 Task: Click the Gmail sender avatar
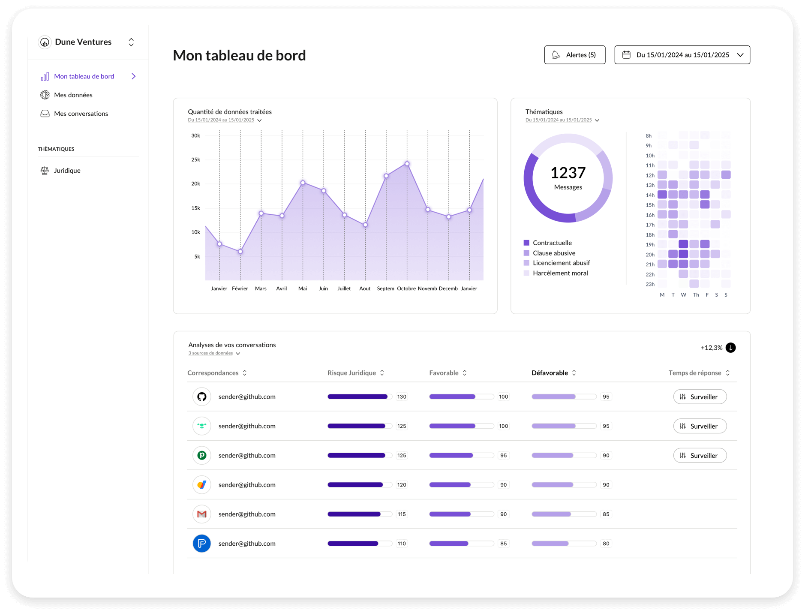click(201, 514)
